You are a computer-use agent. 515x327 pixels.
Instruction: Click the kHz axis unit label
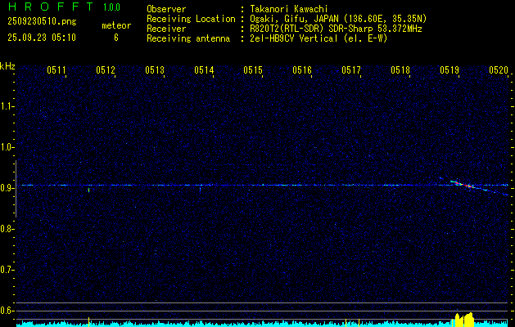point(7,66)
